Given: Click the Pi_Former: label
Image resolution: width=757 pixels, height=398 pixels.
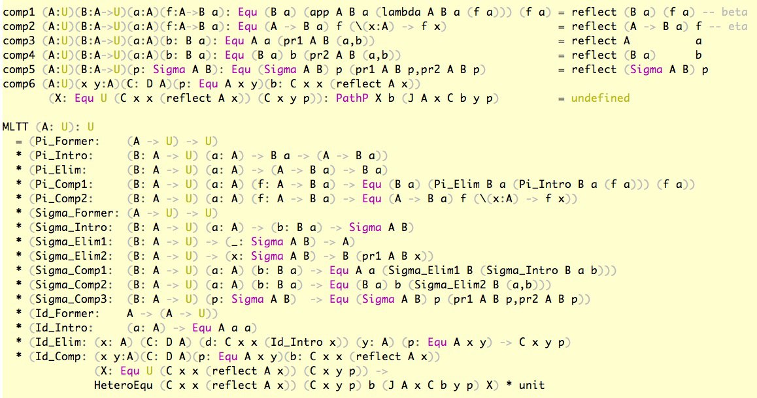Looking at the screenshot, I should (x=67, y=141).
